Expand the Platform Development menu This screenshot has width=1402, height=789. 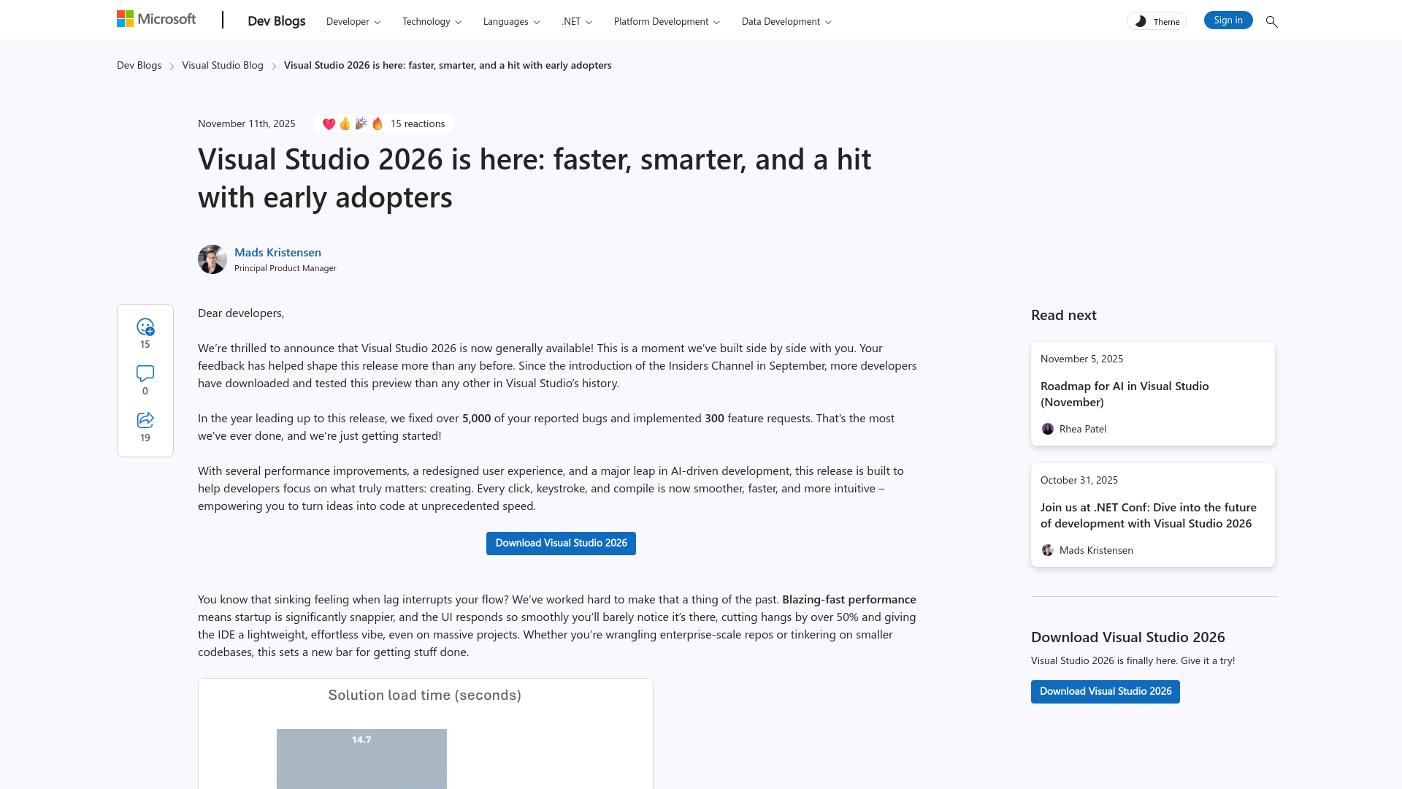click(x=665, y=21)
